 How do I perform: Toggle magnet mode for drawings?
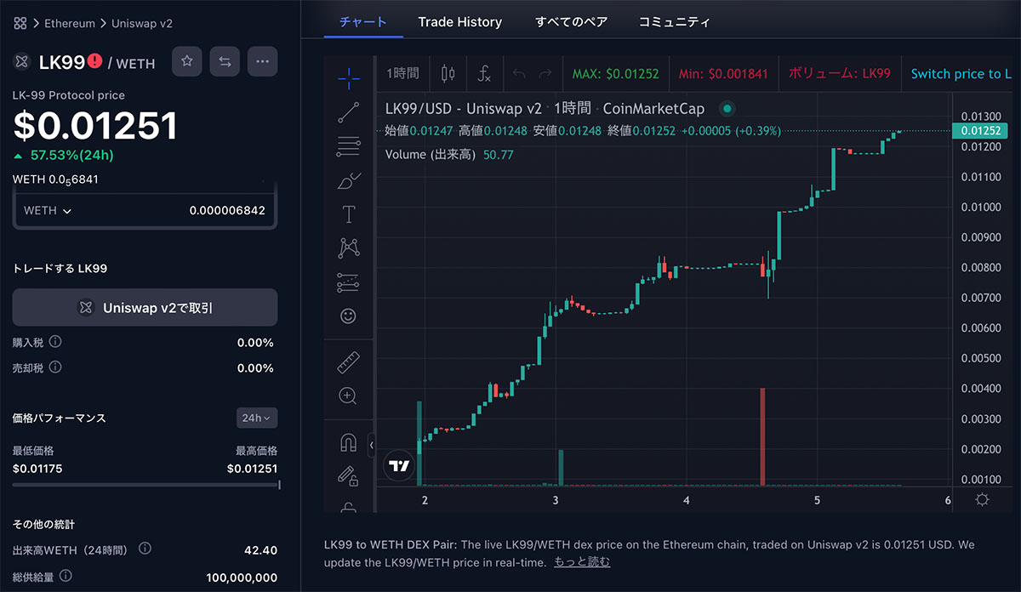pos(348,442)
